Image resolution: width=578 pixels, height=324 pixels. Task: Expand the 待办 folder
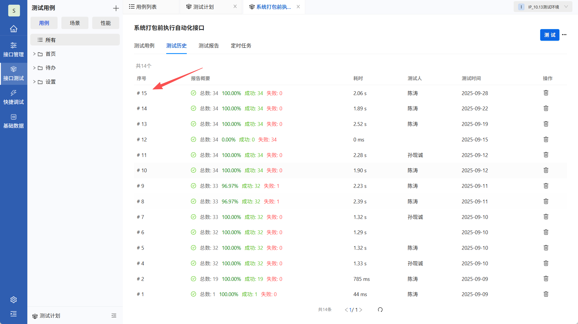tap(34, 68)
